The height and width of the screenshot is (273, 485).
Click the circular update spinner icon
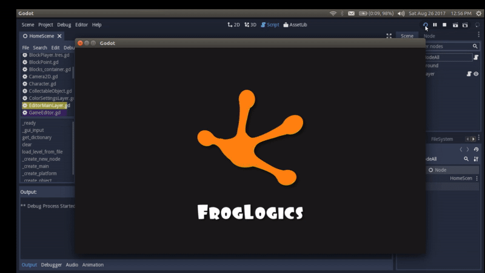(478, 25)
